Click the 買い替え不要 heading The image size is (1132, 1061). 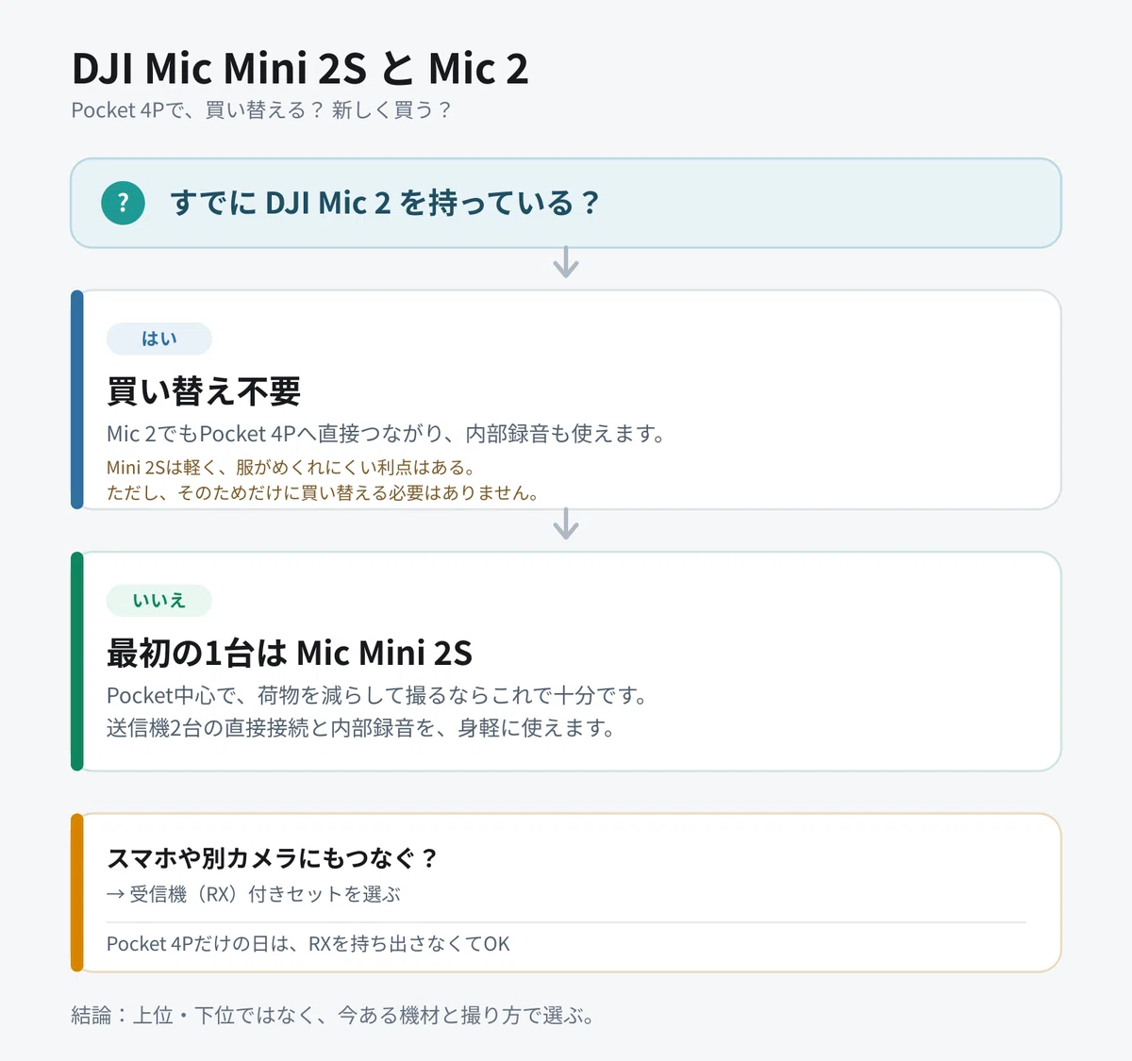coord(204,390)
